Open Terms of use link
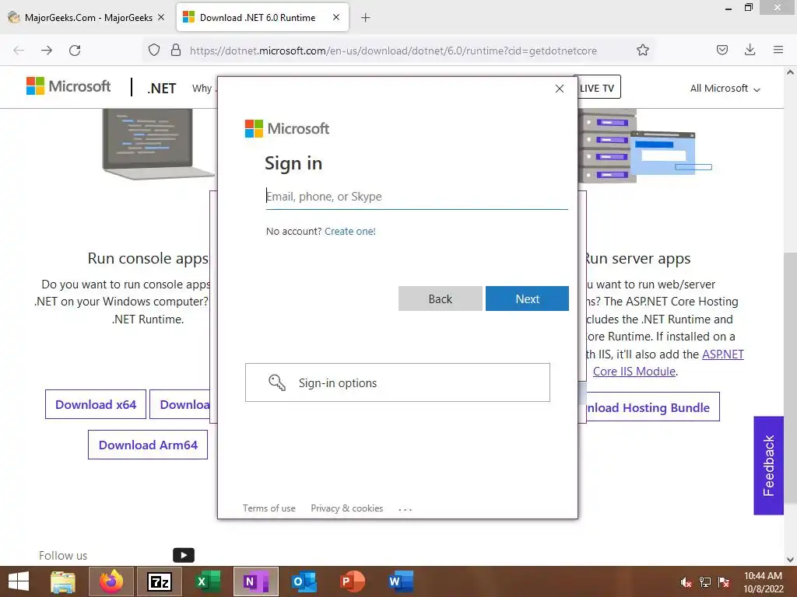Viewport: 797px width, 597px height. tap(269, 508)
